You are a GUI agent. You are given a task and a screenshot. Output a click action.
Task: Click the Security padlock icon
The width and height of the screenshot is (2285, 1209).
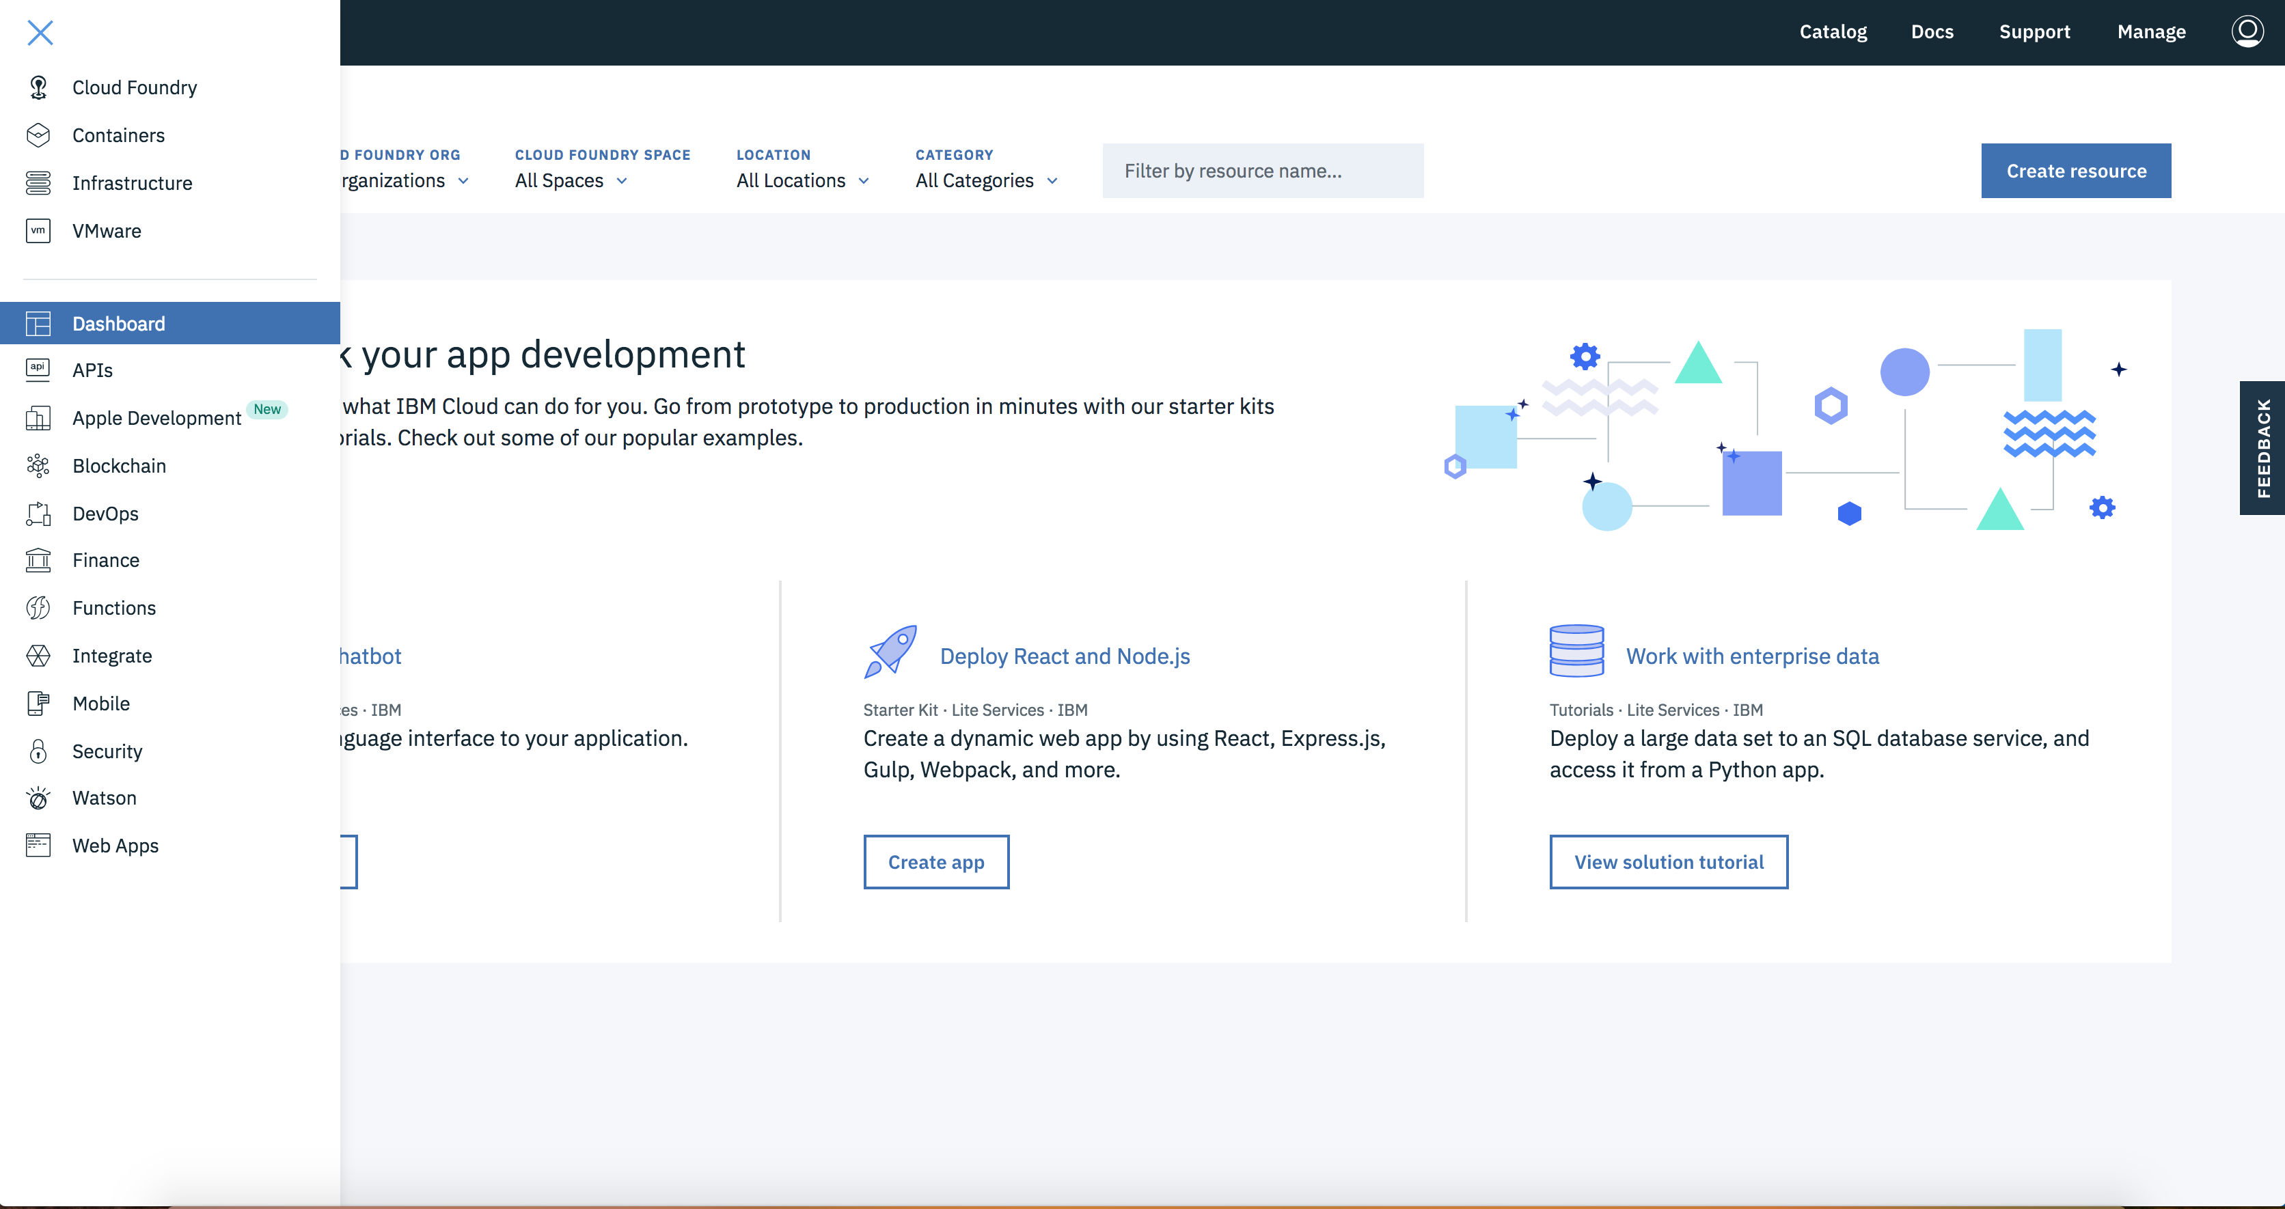38,751
